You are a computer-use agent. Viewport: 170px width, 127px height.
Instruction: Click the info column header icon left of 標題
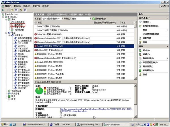click(36, 23)
